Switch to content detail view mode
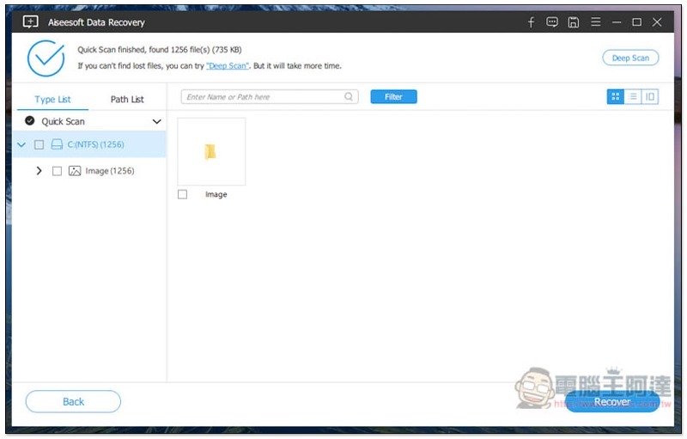The height and width of the screenshot is (439, 687). (x=650, y=96)
